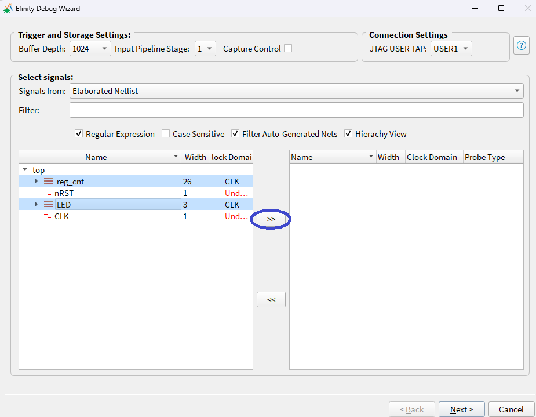The width and height of the screenshot is (536, 417).
Task: Click the Next button
Action: point(461,409)
